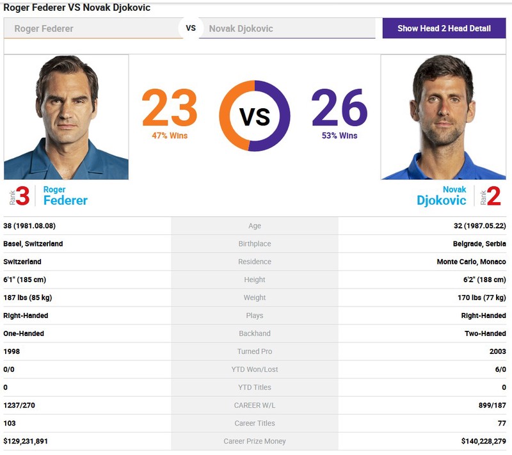
Task: Open Roger Federer's portrait photo
Action: tap(67, 117)
